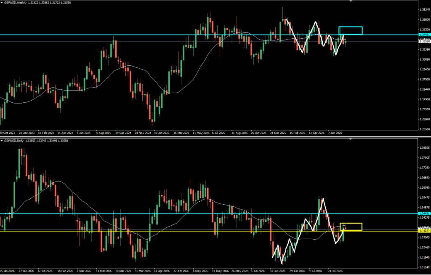Click yellow 1.33432 price tag on daily axis
Screen dimensions: 431x275
coord(424,231)
